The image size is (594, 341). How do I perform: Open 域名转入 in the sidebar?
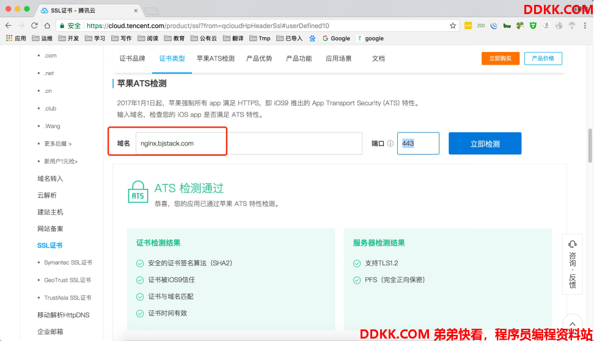tap(50, 178)
